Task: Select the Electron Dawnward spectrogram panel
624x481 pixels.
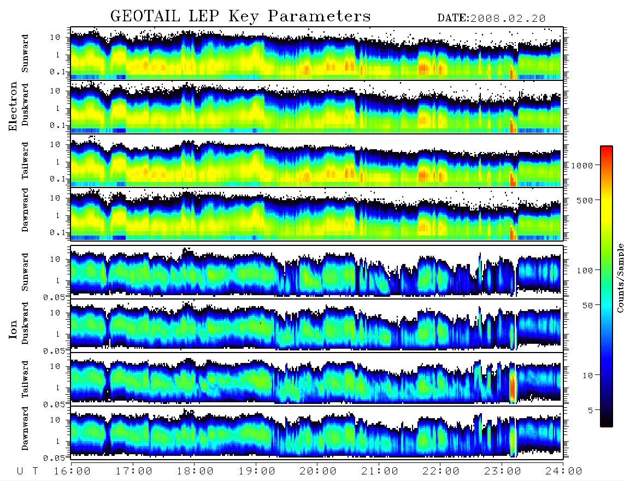Action: click(317, 214)
